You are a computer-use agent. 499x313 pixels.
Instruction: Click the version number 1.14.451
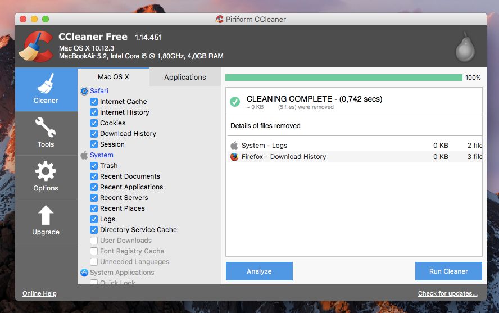pyautogui.click(x=148, y=38)
